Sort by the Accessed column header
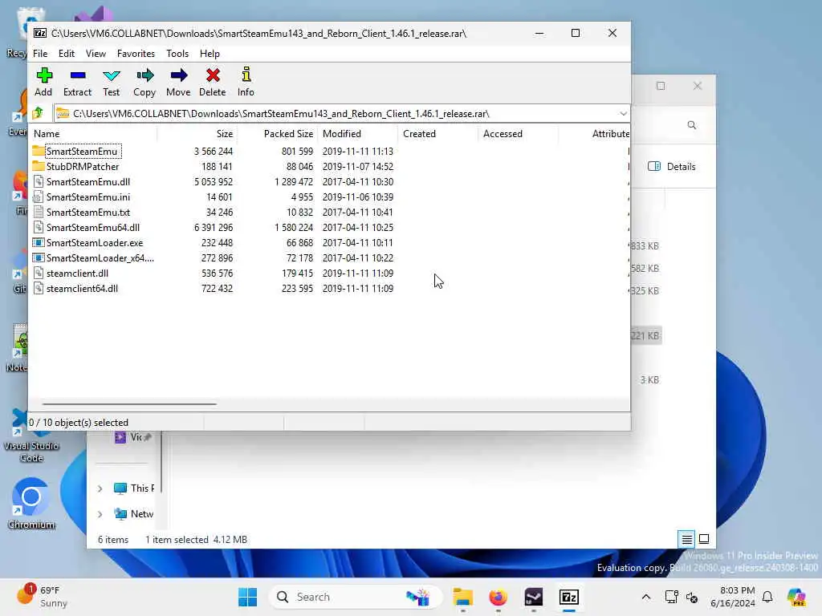 coord(518,134)
